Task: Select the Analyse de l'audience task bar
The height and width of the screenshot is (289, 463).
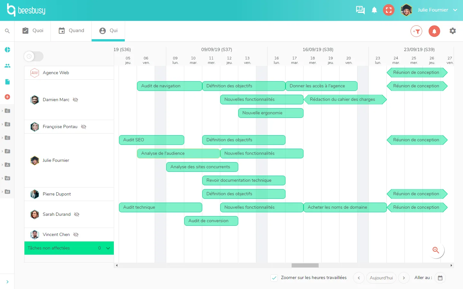Action: coord(178,153)
